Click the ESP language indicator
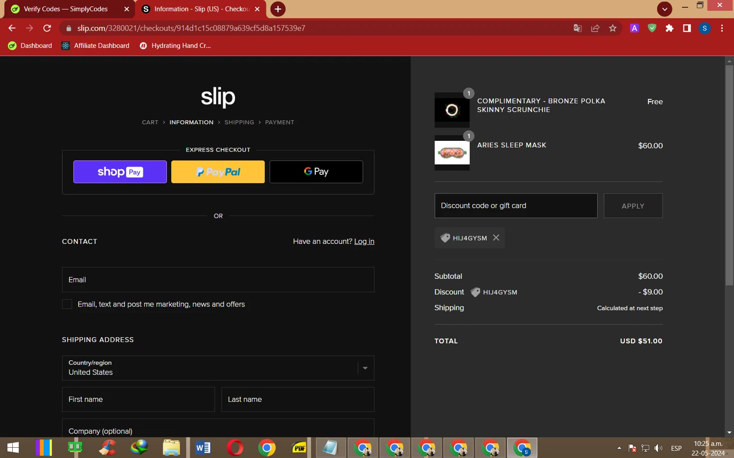 tap(676, 448)
